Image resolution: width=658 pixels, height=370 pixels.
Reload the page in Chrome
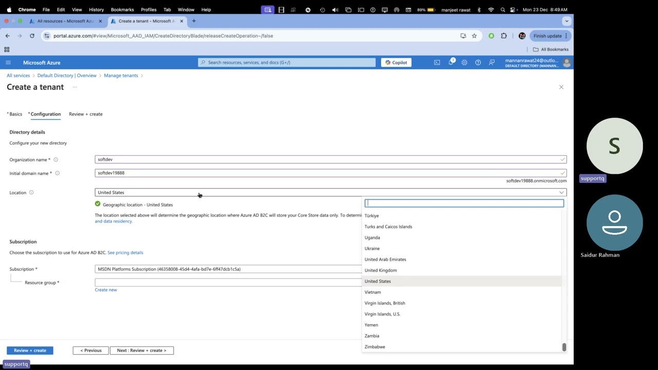pos(32,36)
